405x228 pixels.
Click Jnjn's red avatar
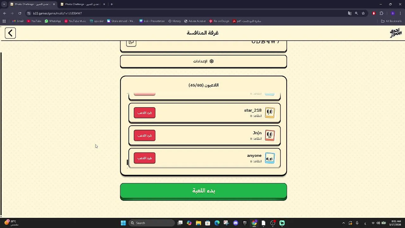[x=270, y=135]
